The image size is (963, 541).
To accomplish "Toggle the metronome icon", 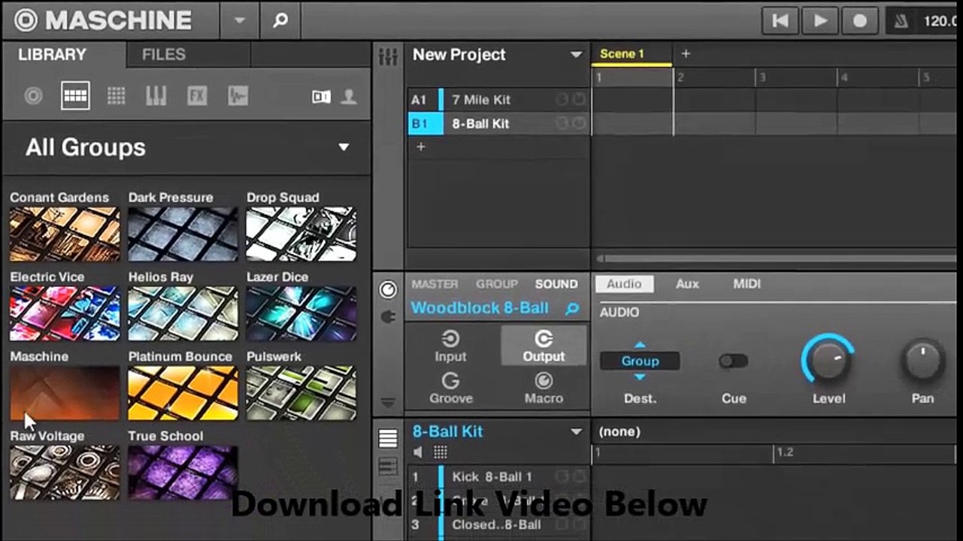I will click(x=901, y=20).
